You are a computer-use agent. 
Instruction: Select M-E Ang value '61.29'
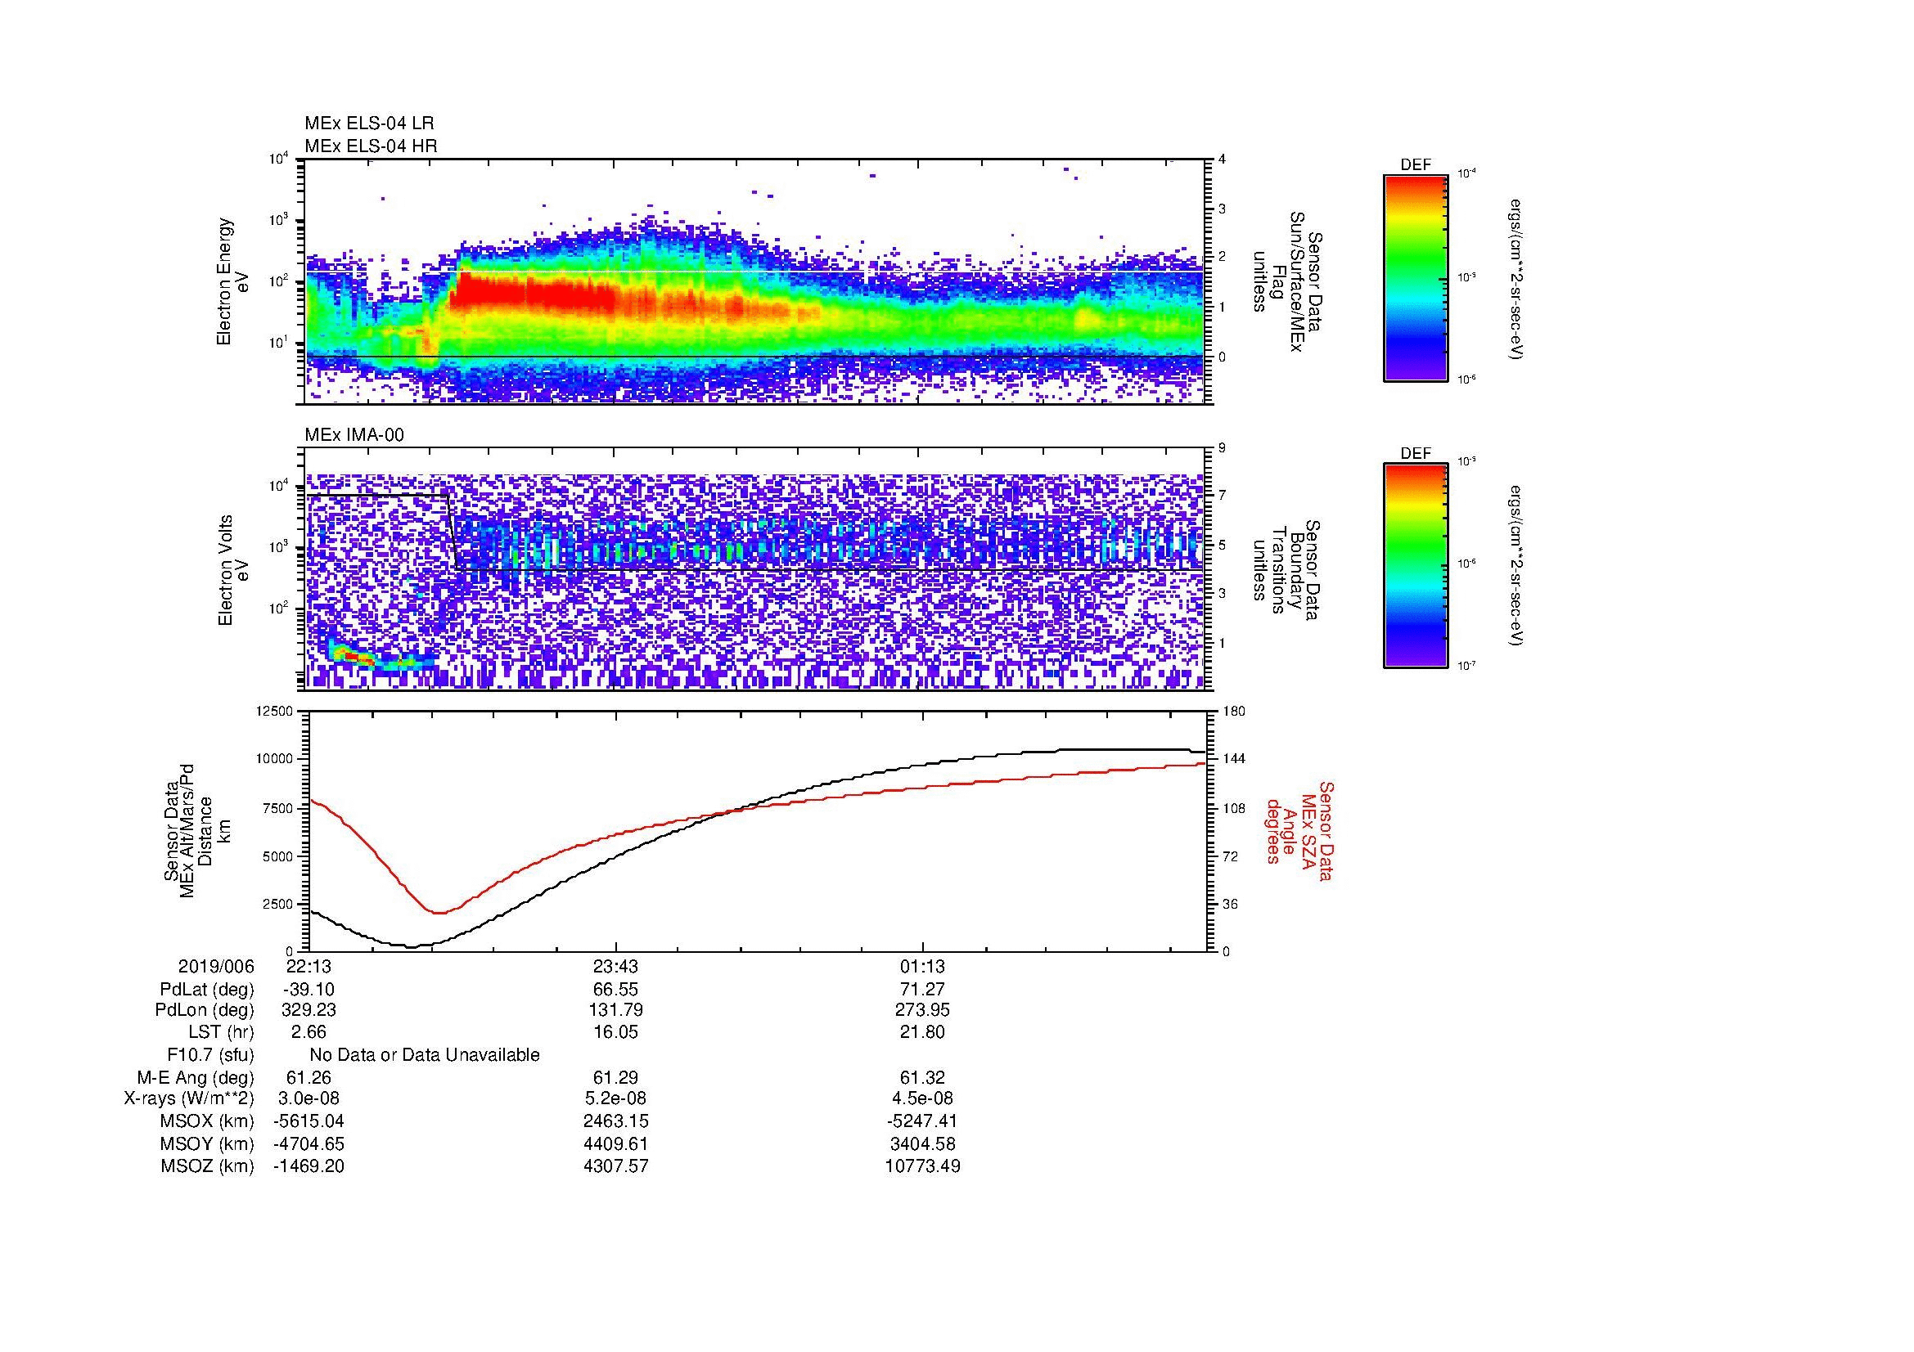point(616,1078)
